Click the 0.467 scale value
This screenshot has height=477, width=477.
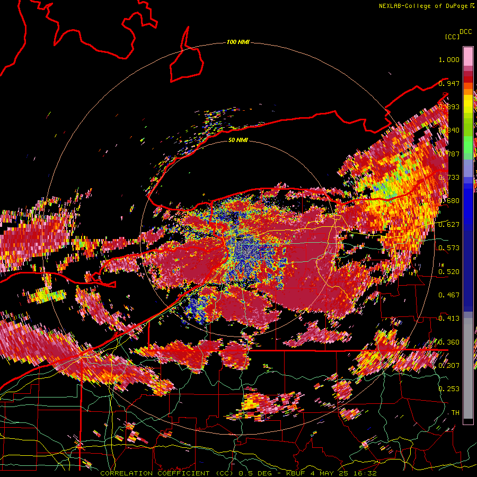(x=449, y=295)
